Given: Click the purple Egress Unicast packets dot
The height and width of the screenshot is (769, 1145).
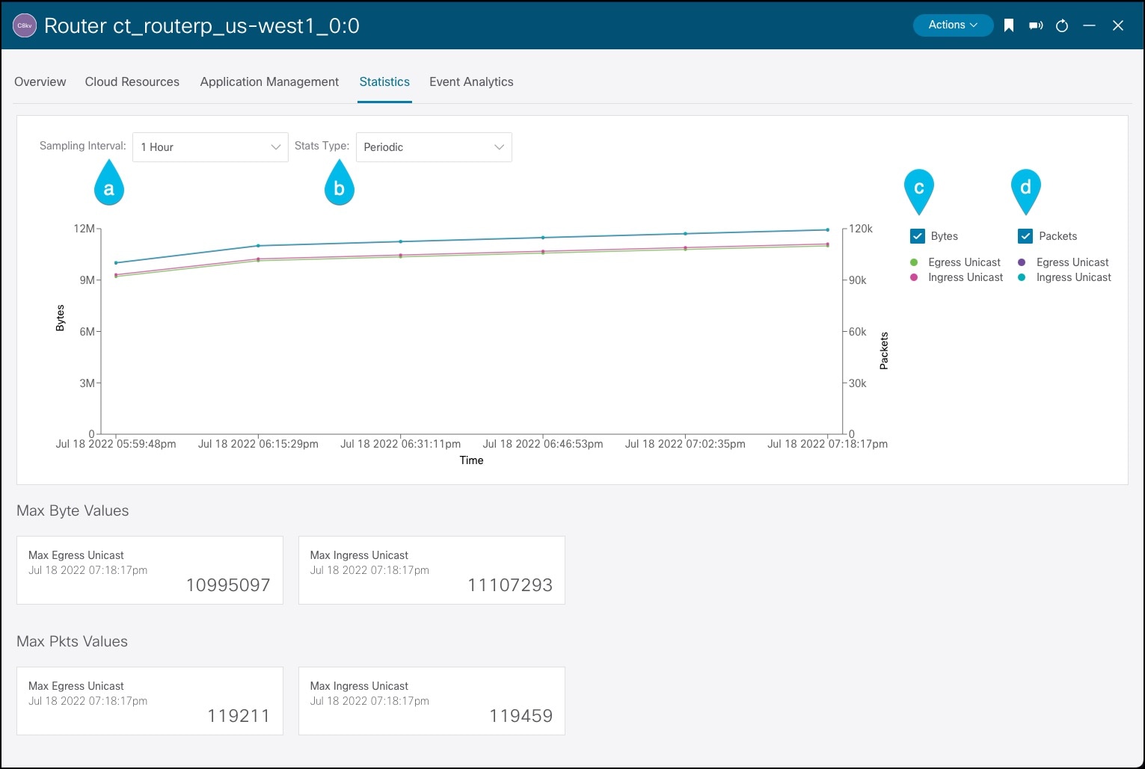Looking at the screenshot, I should coord(1022,262).
